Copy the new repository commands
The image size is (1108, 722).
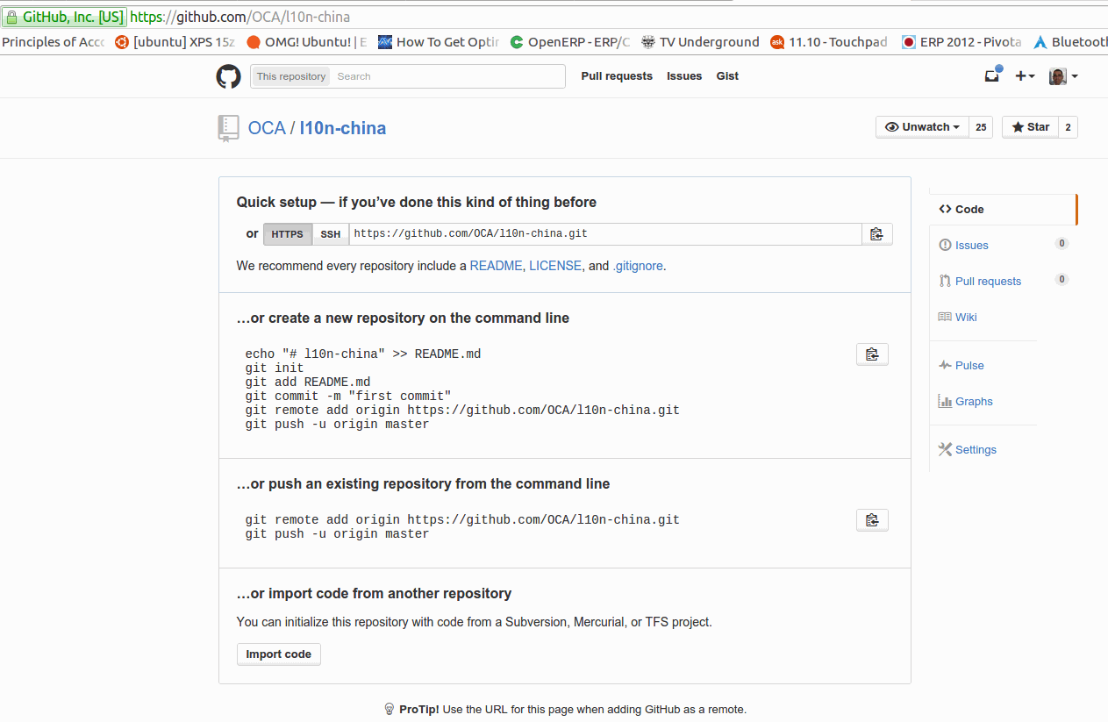(872, 354)
